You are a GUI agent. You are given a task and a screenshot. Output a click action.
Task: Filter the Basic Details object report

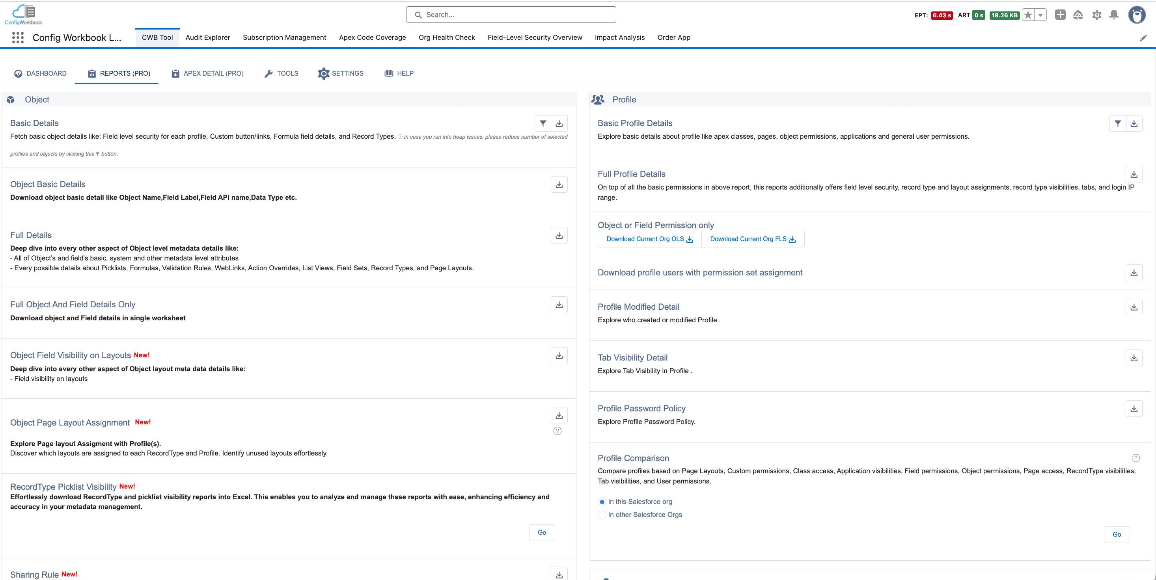543,123
